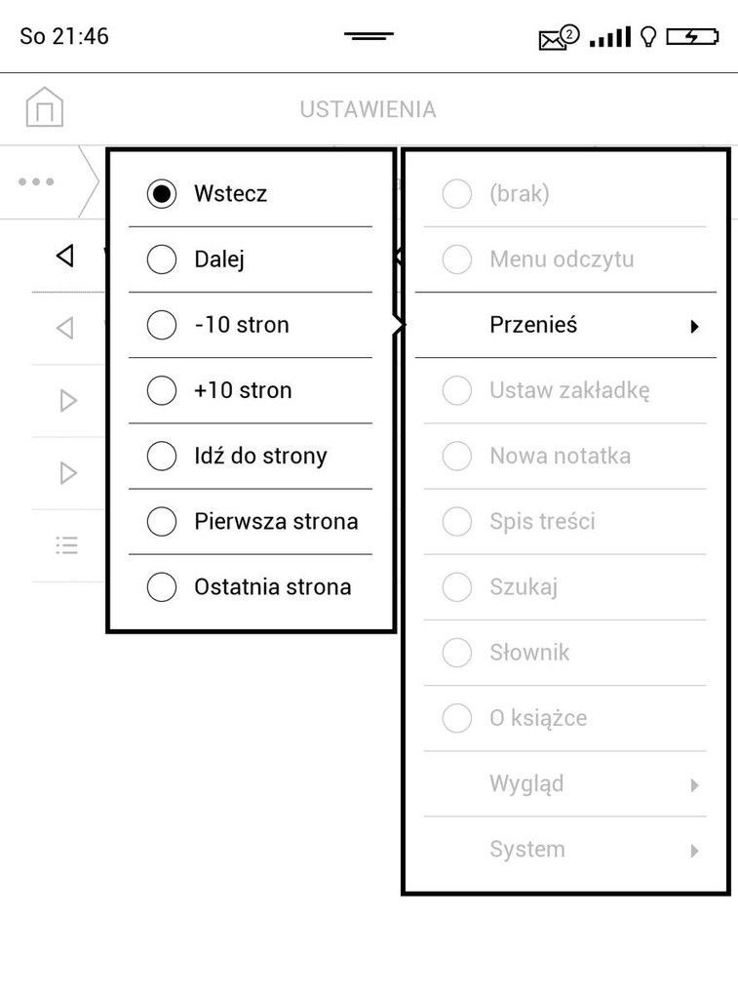Tap the list lines icon in left column
738x999 pixels.
(67, 545)
